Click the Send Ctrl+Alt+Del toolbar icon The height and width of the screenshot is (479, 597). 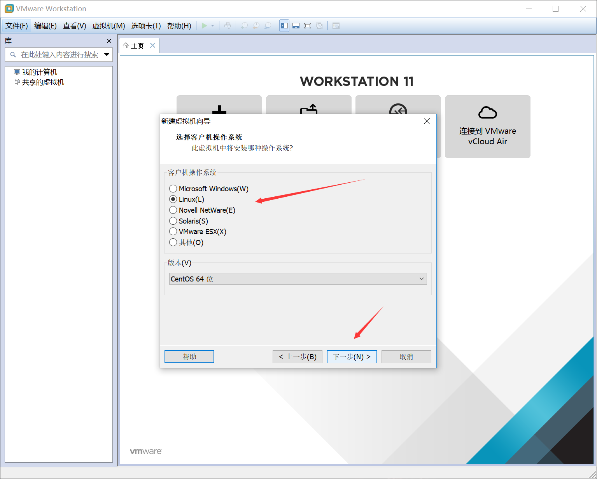(x=228, y=26)
